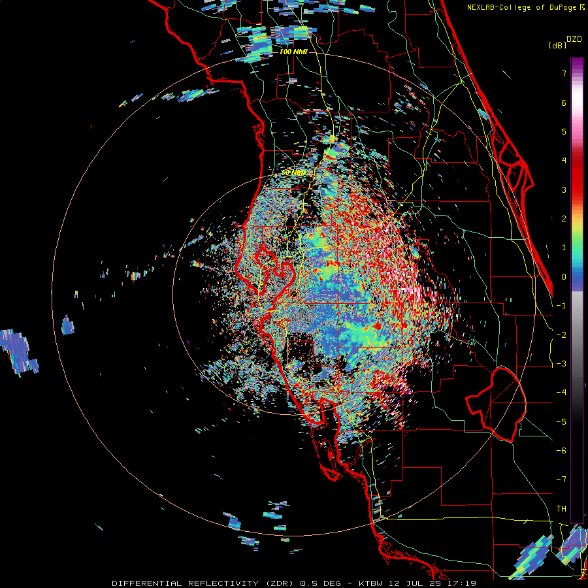Click the 0 value on color scale

pos(564,277)
